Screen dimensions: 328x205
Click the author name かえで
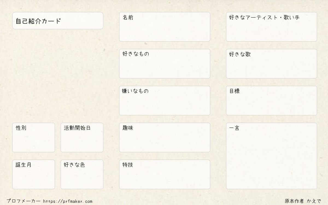click(314, 201)
